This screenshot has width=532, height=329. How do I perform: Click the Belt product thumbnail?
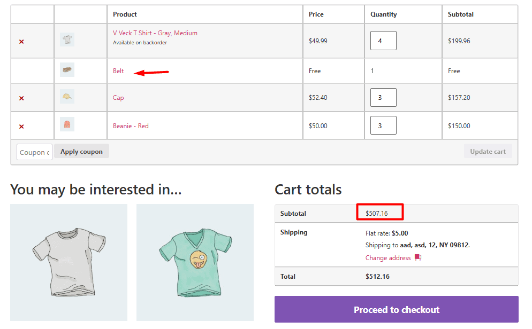coord(67,69)
